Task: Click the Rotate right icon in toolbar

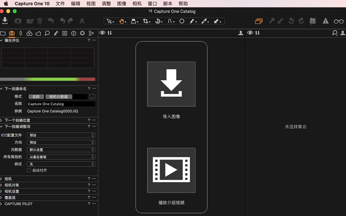Action: 301,21
